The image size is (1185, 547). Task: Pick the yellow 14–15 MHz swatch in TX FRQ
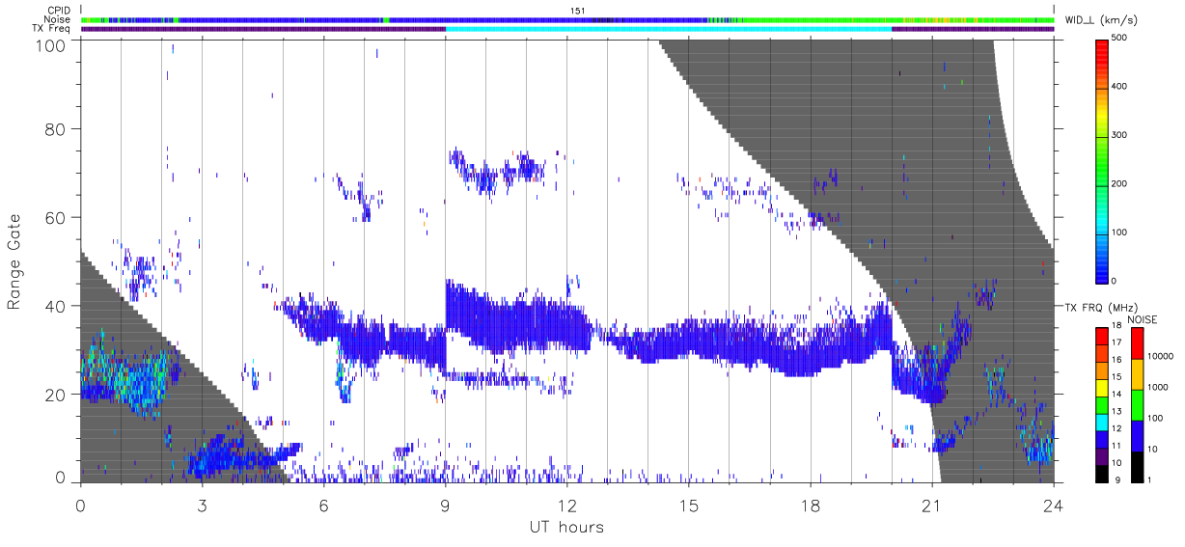coord(1101,388)
